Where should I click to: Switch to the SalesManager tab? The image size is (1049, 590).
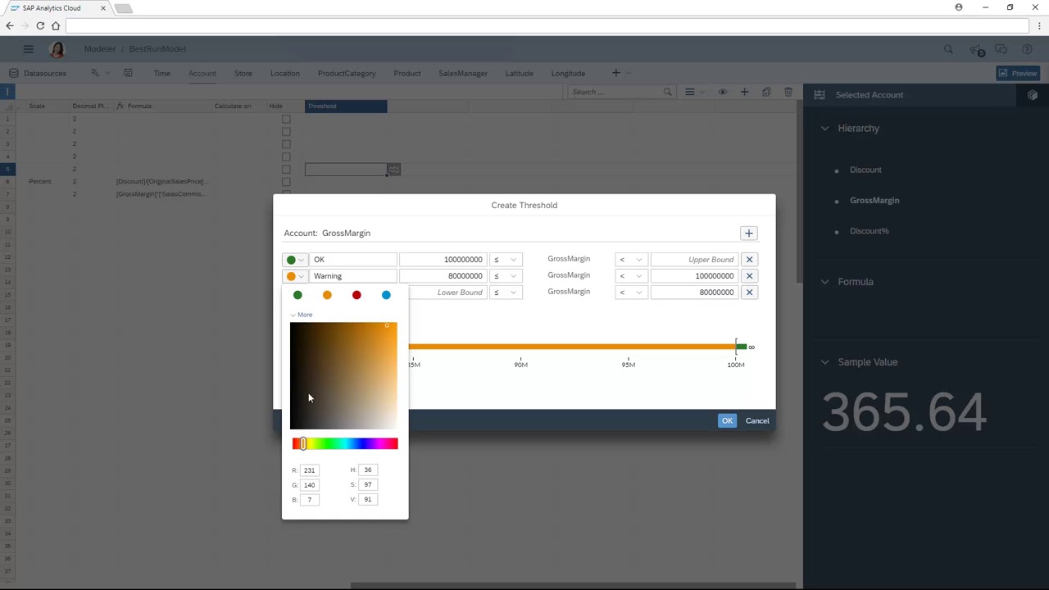coord(463,74)
